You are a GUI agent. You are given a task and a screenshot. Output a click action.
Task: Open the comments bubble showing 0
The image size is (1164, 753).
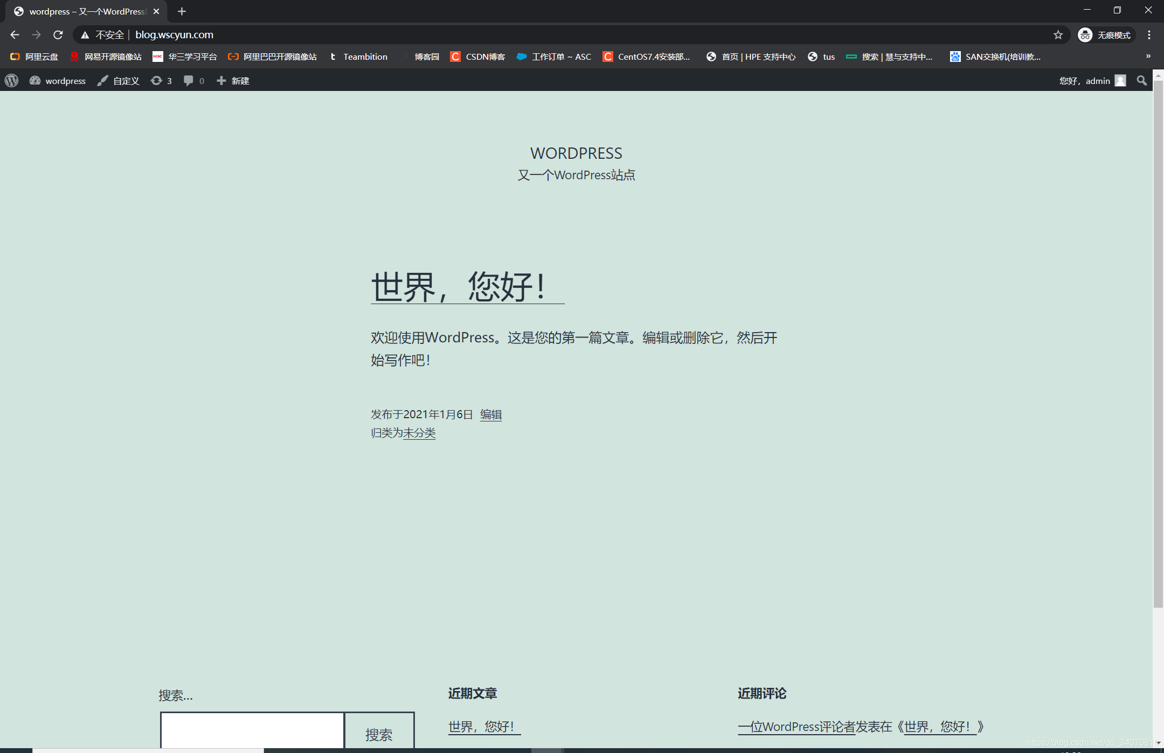[x=194, y=81]
